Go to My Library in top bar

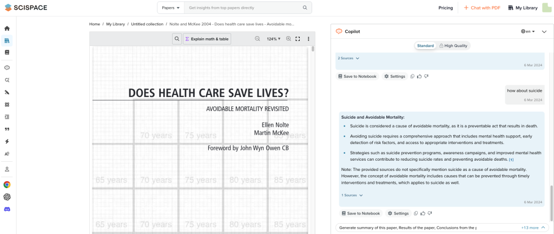point(523,8)
